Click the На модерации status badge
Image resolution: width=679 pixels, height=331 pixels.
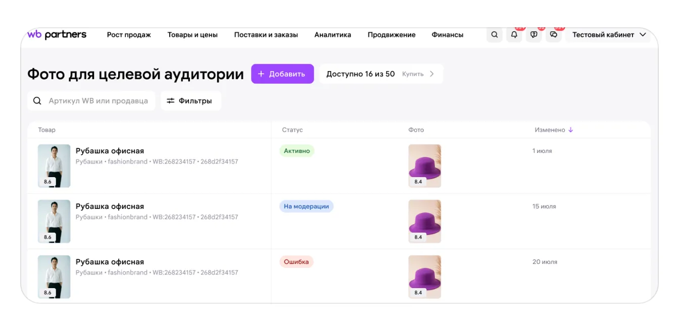click(x=306, y=206)
